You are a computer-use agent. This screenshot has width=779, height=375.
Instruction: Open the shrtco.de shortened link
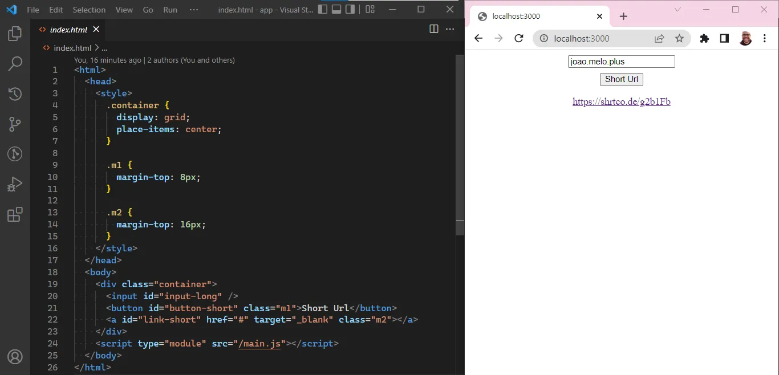(x=621, y=102)
